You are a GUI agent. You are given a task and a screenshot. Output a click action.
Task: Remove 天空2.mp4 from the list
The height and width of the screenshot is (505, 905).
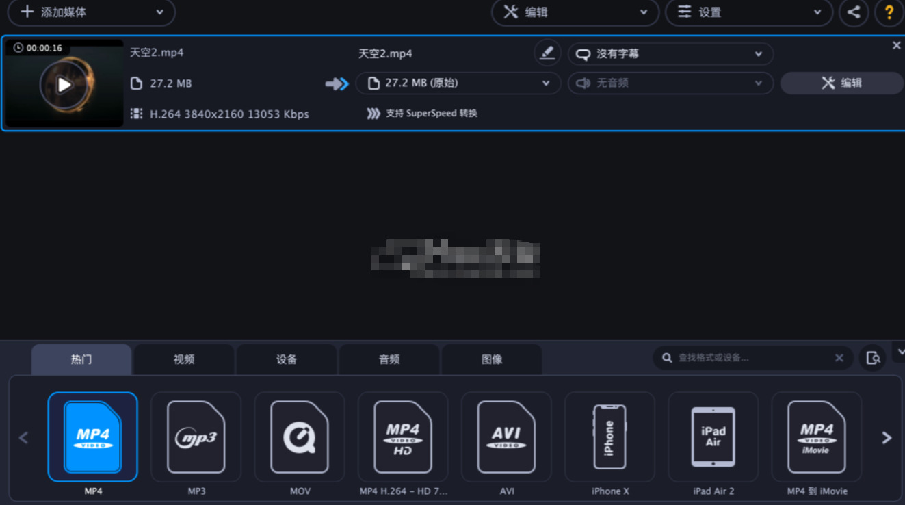coord(896,45)
